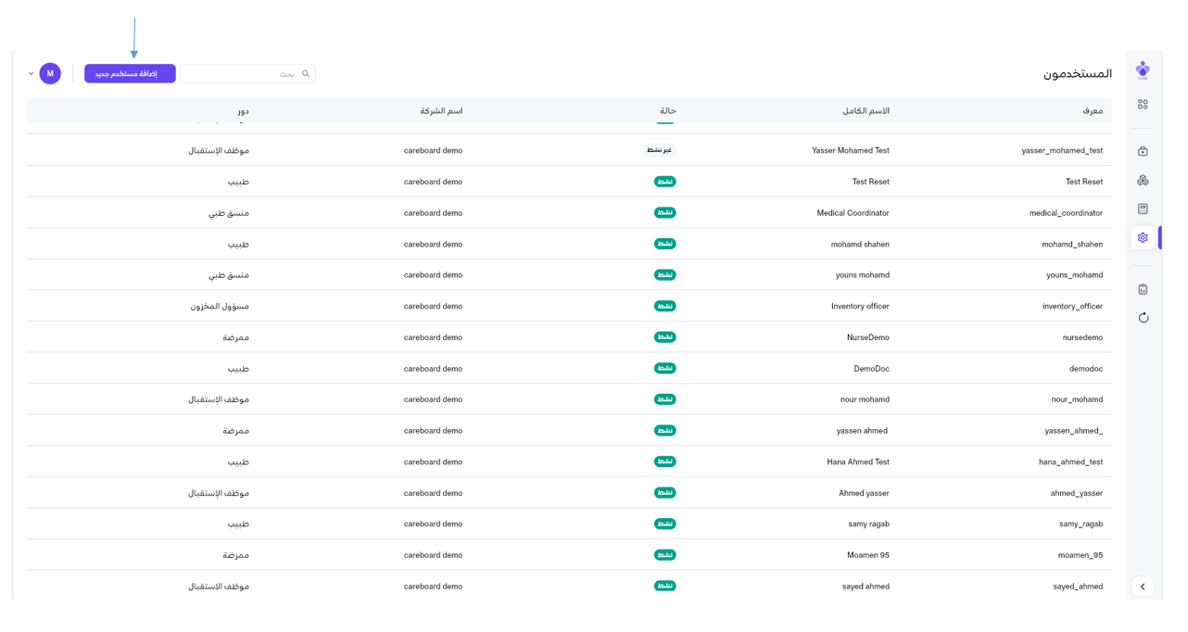Open the medical bag sidebar icon
The height and width of the screenshot is (632, 1188).
(1143, 151)
